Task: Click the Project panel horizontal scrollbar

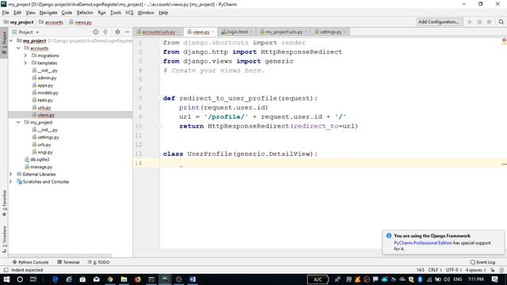Action: point(60,255)
